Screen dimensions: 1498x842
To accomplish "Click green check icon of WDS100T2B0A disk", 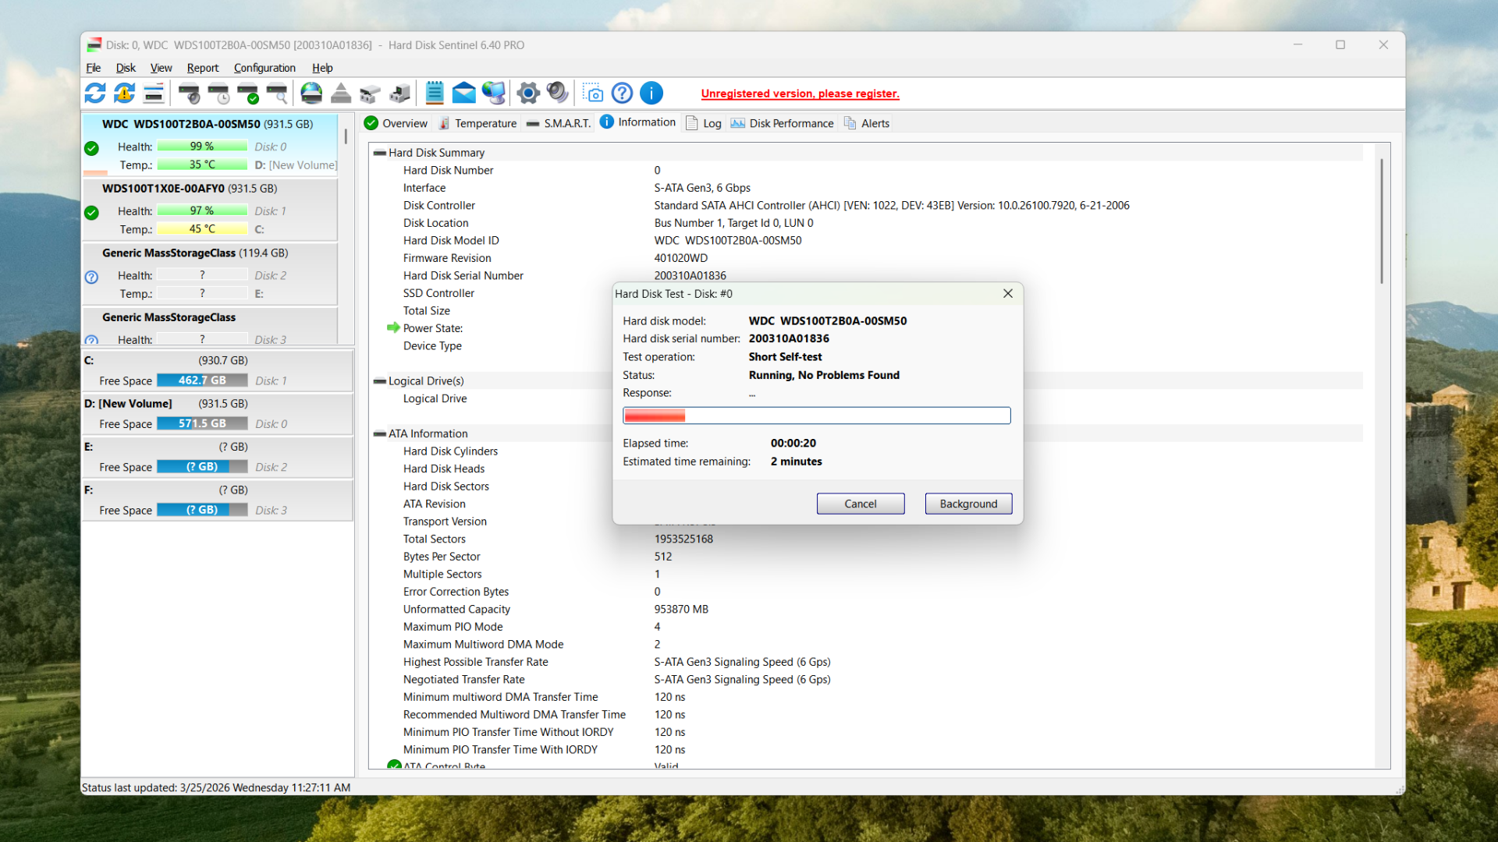I will click(x=91, y=148).
